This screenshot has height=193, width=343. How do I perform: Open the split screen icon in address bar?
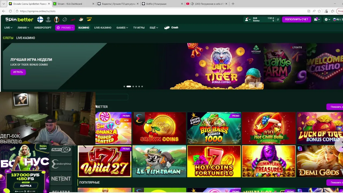pyautogui.click(x=309, y=11)
